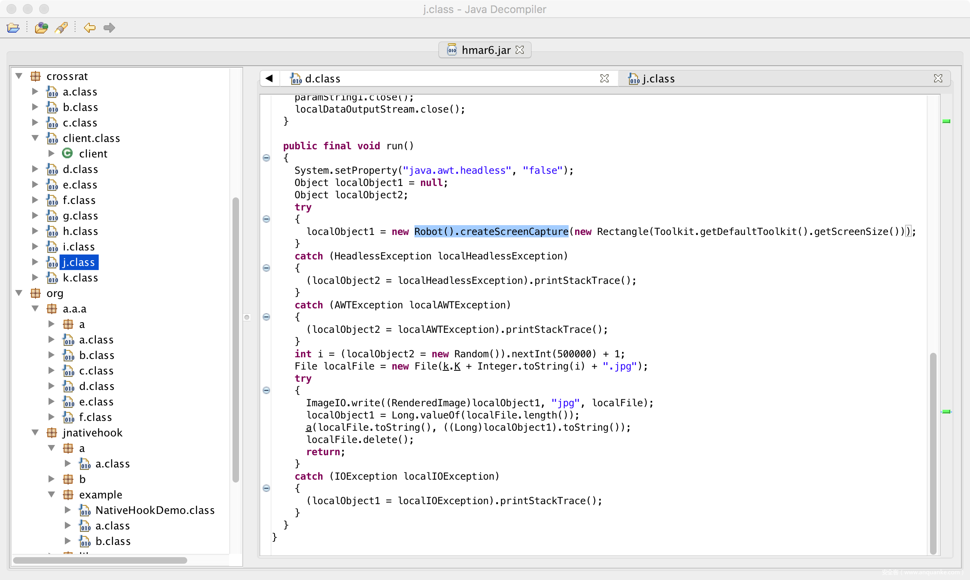Click the Open Type toolbar icon
Screen dimensions: 970x580
[41, 28]
